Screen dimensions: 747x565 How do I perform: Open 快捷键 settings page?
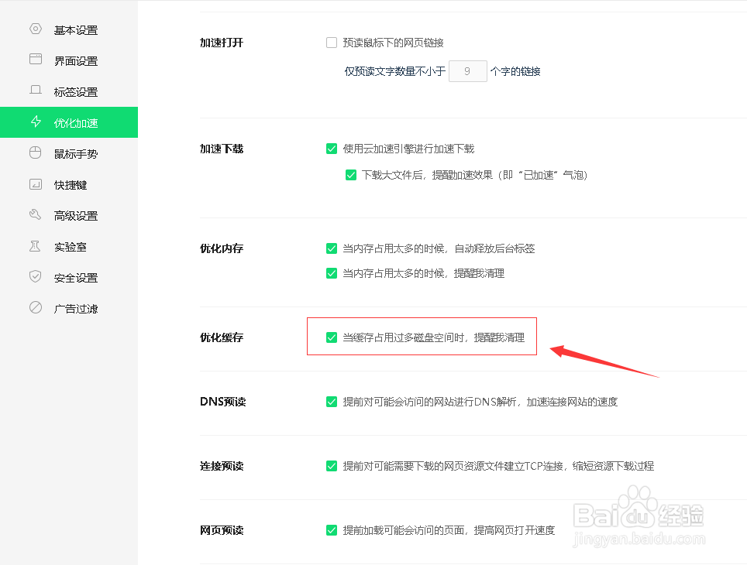click(69, 185)
